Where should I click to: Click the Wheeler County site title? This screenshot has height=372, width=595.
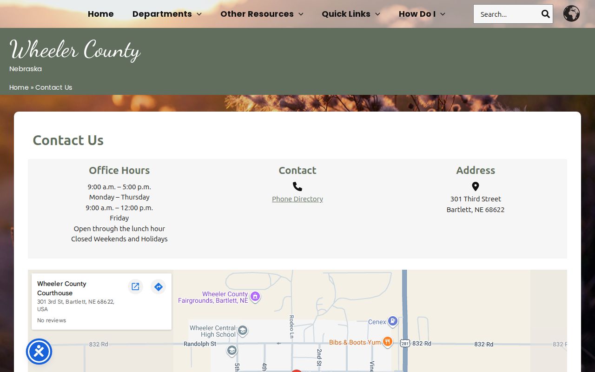(x=75, y=50)
